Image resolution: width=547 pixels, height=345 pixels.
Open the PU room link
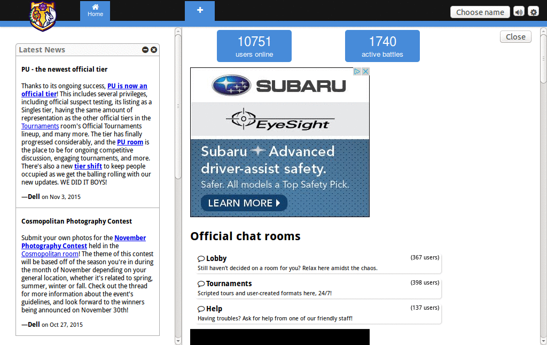pos(130,142)
